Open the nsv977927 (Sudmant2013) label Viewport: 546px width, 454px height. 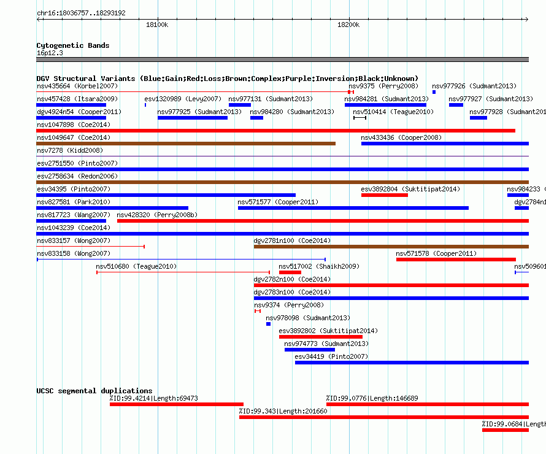tap(491, 99)
